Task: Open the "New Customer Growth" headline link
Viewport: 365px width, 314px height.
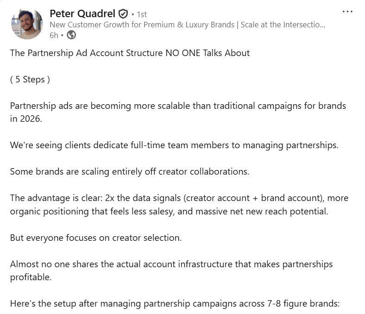Action: (x=187, y=25)
